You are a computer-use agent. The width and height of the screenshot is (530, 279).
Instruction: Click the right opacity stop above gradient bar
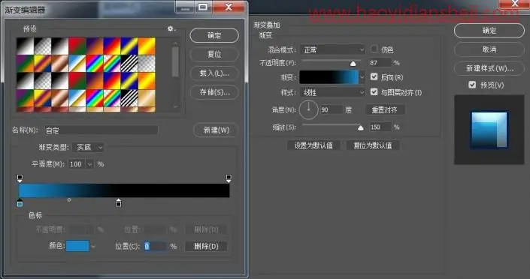click(229, 178)
